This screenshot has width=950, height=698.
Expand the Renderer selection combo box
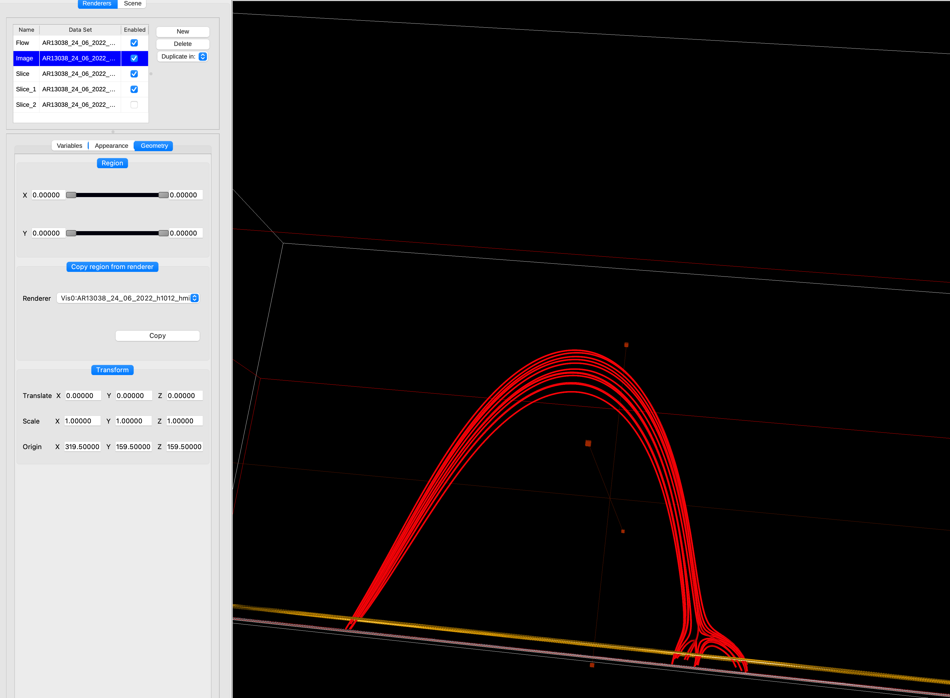pos(128,298)
